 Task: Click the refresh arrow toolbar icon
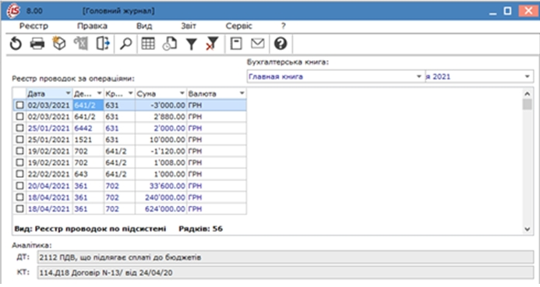[x=16, y=44]
